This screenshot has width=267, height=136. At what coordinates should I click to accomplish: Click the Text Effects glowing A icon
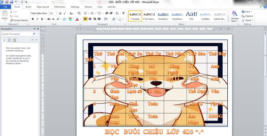(64, 19)
